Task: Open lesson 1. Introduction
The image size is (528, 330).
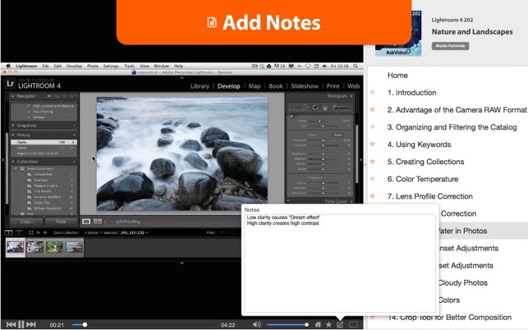Action: [x=411, y=93]
